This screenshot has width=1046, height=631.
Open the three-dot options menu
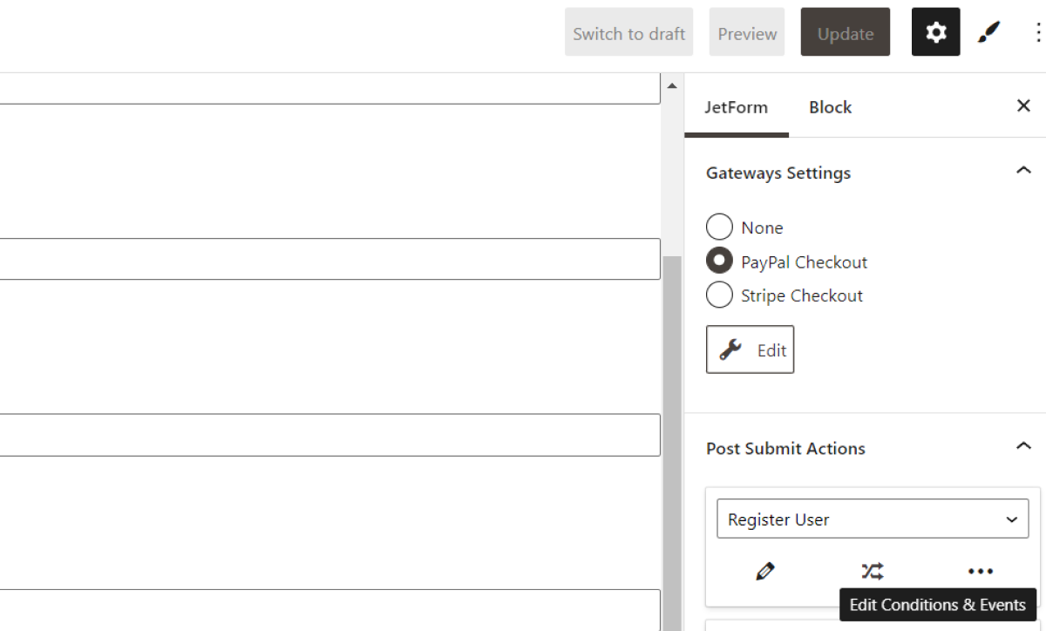[1036, 31]
